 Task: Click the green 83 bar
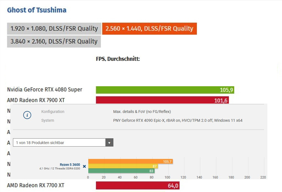point(121,171)
